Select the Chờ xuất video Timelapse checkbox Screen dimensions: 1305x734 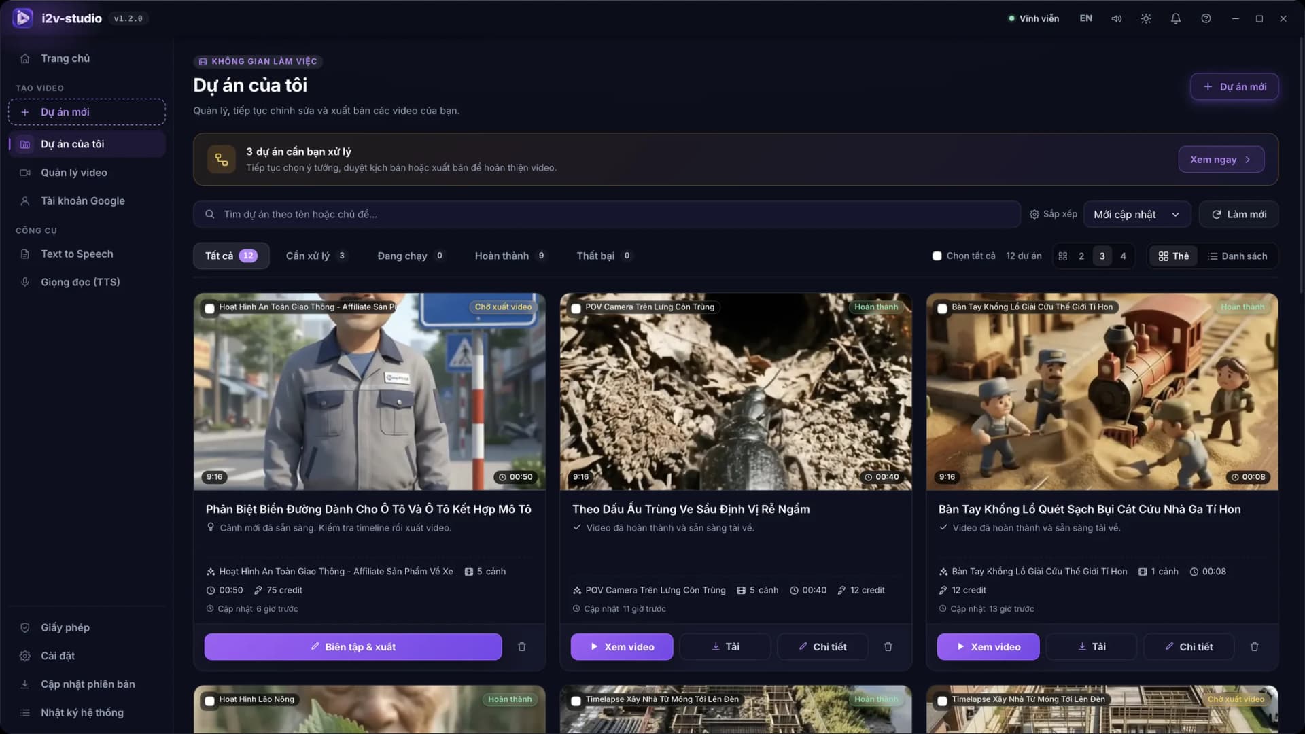pos(943,701)
